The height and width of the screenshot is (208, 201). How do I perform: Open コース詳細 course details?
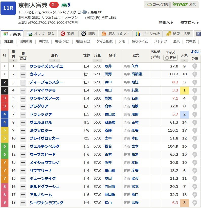(x=157, y=5)
